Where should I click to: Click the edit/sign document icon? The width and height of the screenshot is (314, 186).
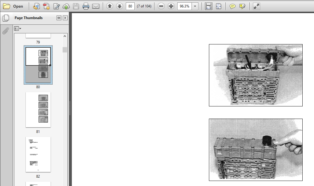point(57,6)
